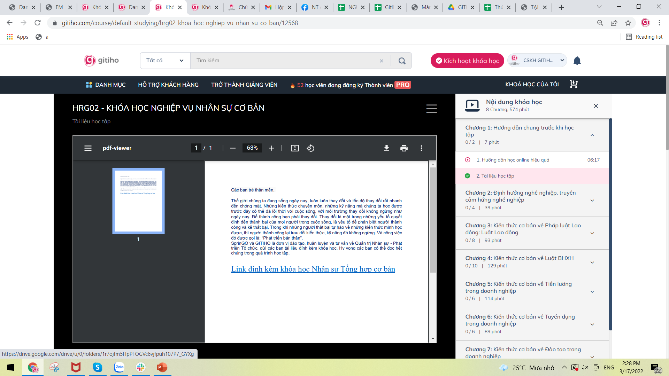Image resolution: width=669 pixels, height=376 pixels.
Task: Open PDF viewer more actions menu
Action: click(x=421, y=148)
